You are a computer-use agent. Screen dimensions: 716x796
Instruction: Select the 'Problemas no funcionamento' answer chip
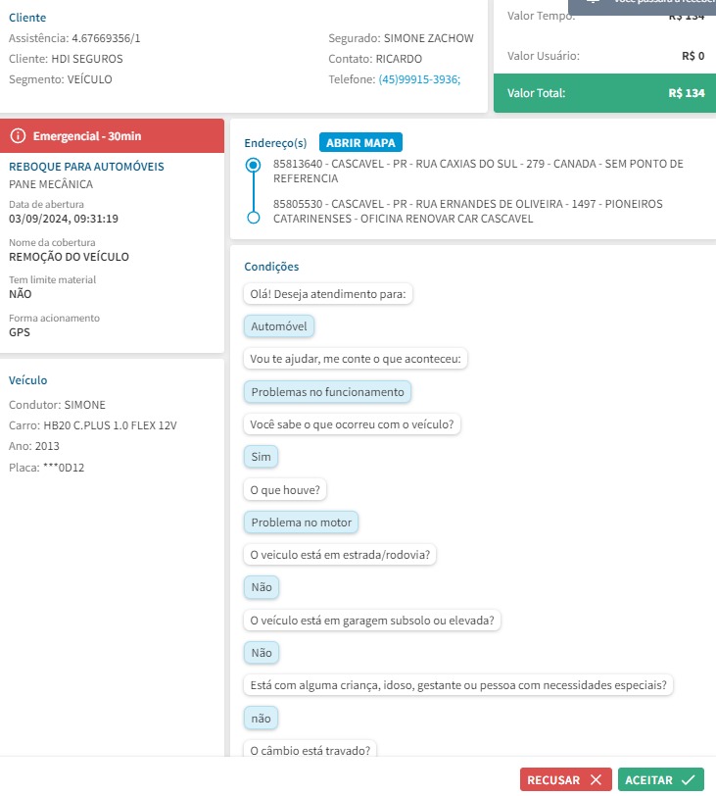pos(327,392)
